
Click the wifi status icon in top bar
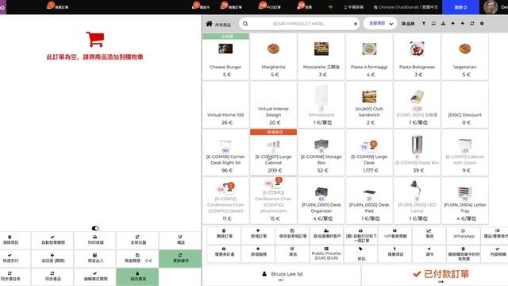click(x=330, y=7)
